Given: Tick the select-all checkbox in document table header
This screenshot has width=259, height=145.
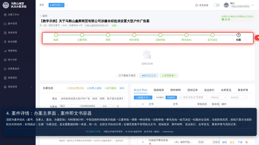Looking at the screenshot, I should point(137,104).
